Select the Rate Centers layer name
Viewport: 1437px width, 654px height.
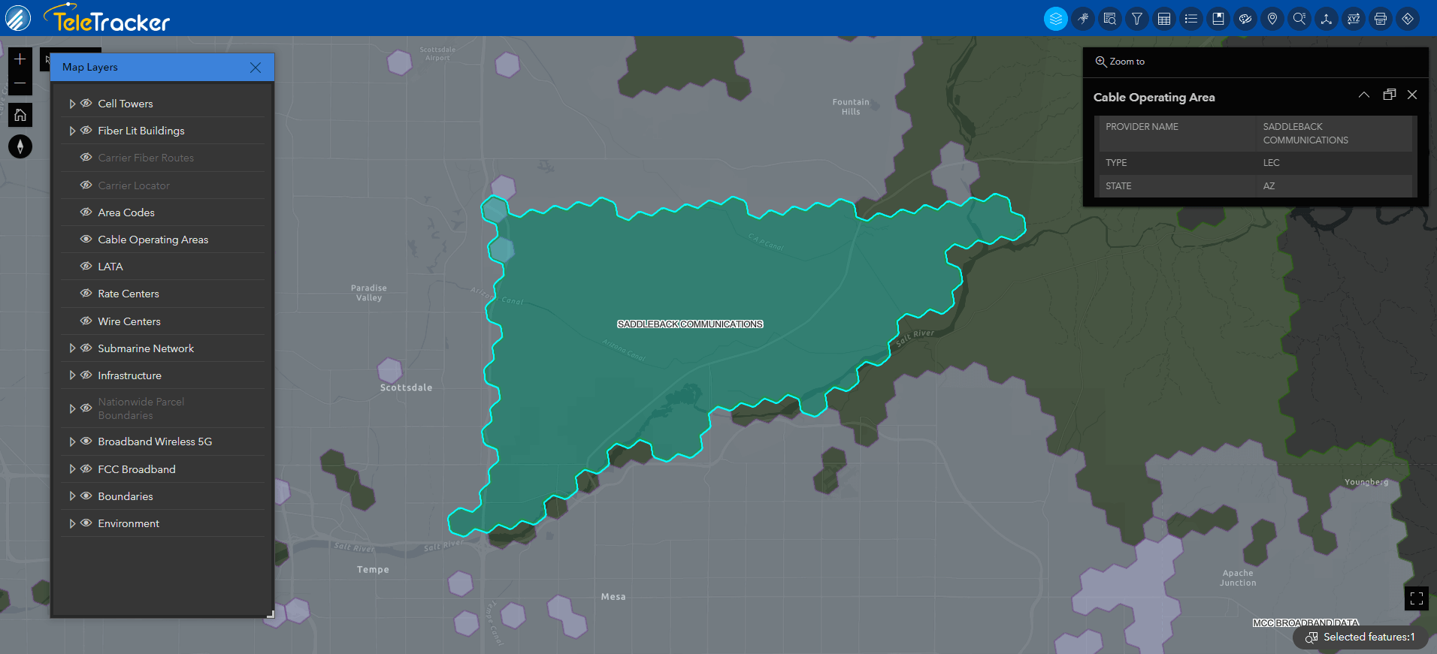129,294
